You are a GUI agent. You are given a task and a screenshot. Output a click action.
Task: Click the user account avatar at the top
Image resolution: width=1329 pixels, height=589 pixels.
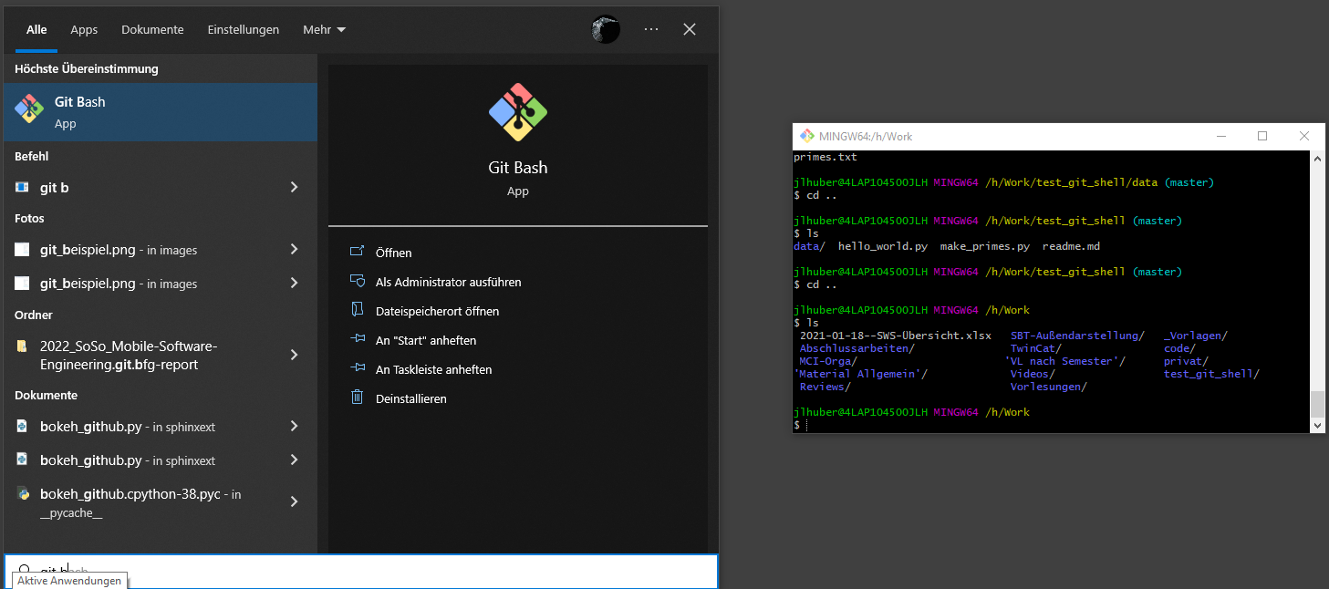(605, 28)
